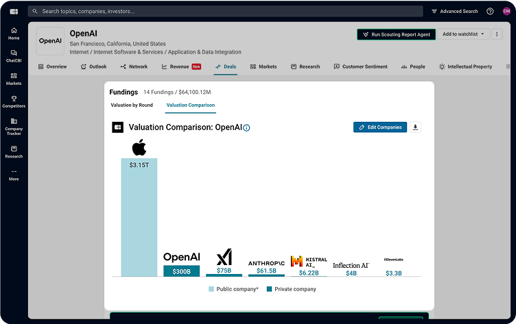Open the three-dot more options menu
Viewport: 516px width, 324px height.
pyautogui.click(x=497, y=34)
